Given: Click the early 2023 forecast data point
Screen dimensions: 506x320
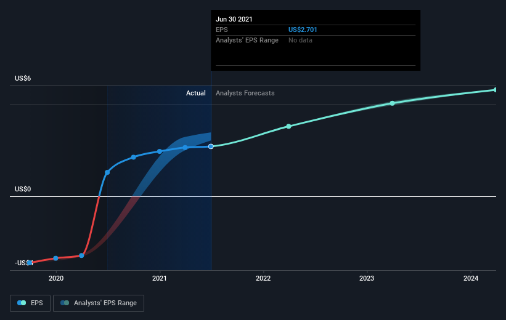Looking at the screenshot, I should tap(392, 103).
